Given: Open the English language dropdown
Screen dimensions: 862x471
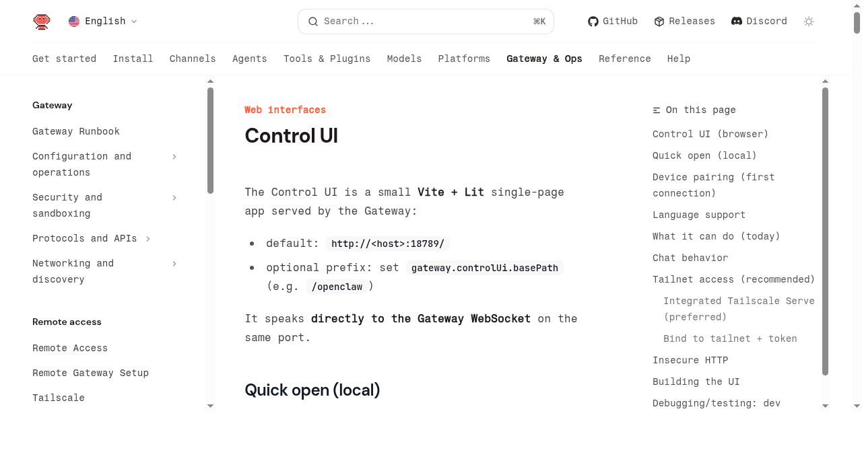Looking at the screenshot, I should 104,21.
